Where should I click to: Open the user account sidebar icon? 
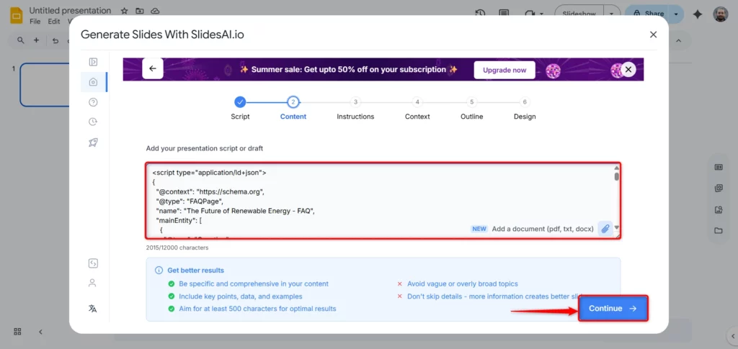(x=93, y=284)
